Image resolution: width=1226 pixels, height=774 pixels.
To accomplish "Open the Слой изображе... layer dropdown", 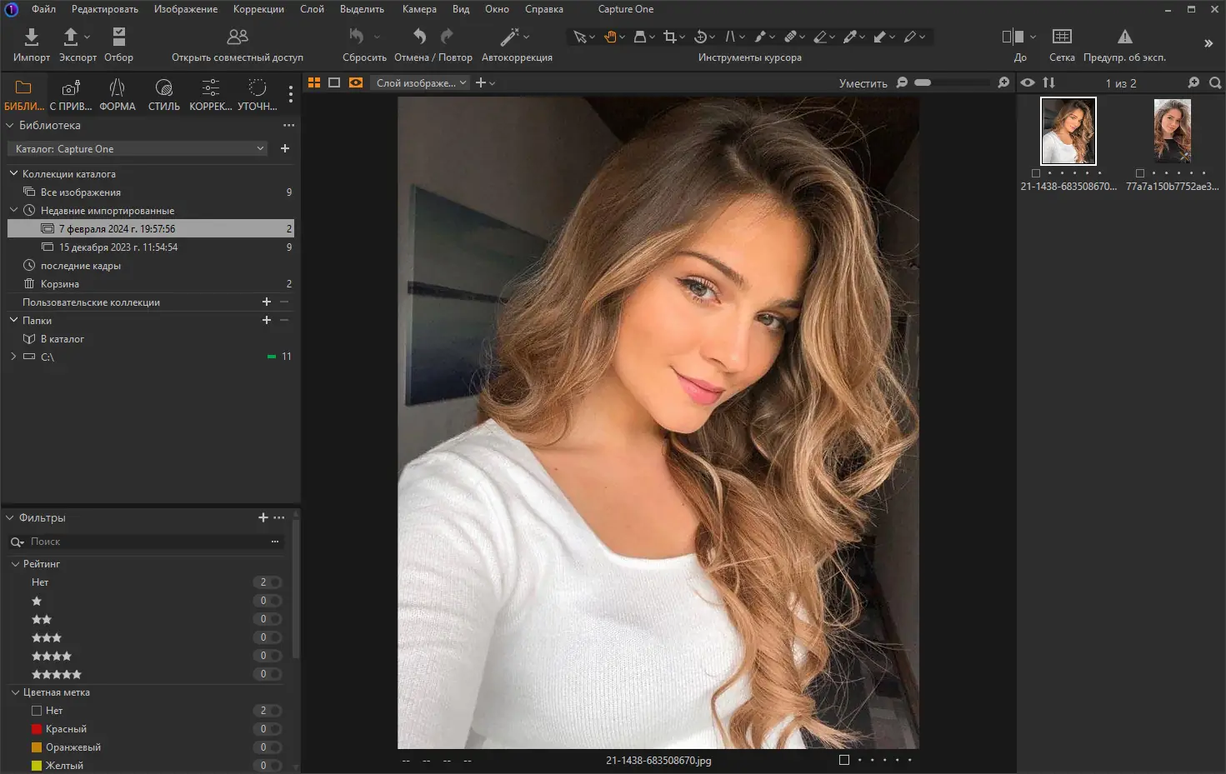I will click(419, 82).
